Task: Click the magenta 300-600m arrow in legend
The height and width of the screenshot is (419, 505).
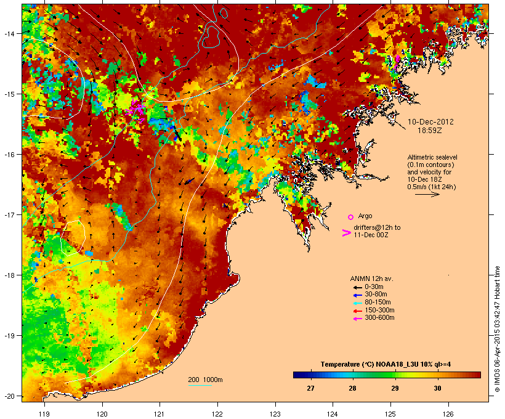Action: (357, 319)
